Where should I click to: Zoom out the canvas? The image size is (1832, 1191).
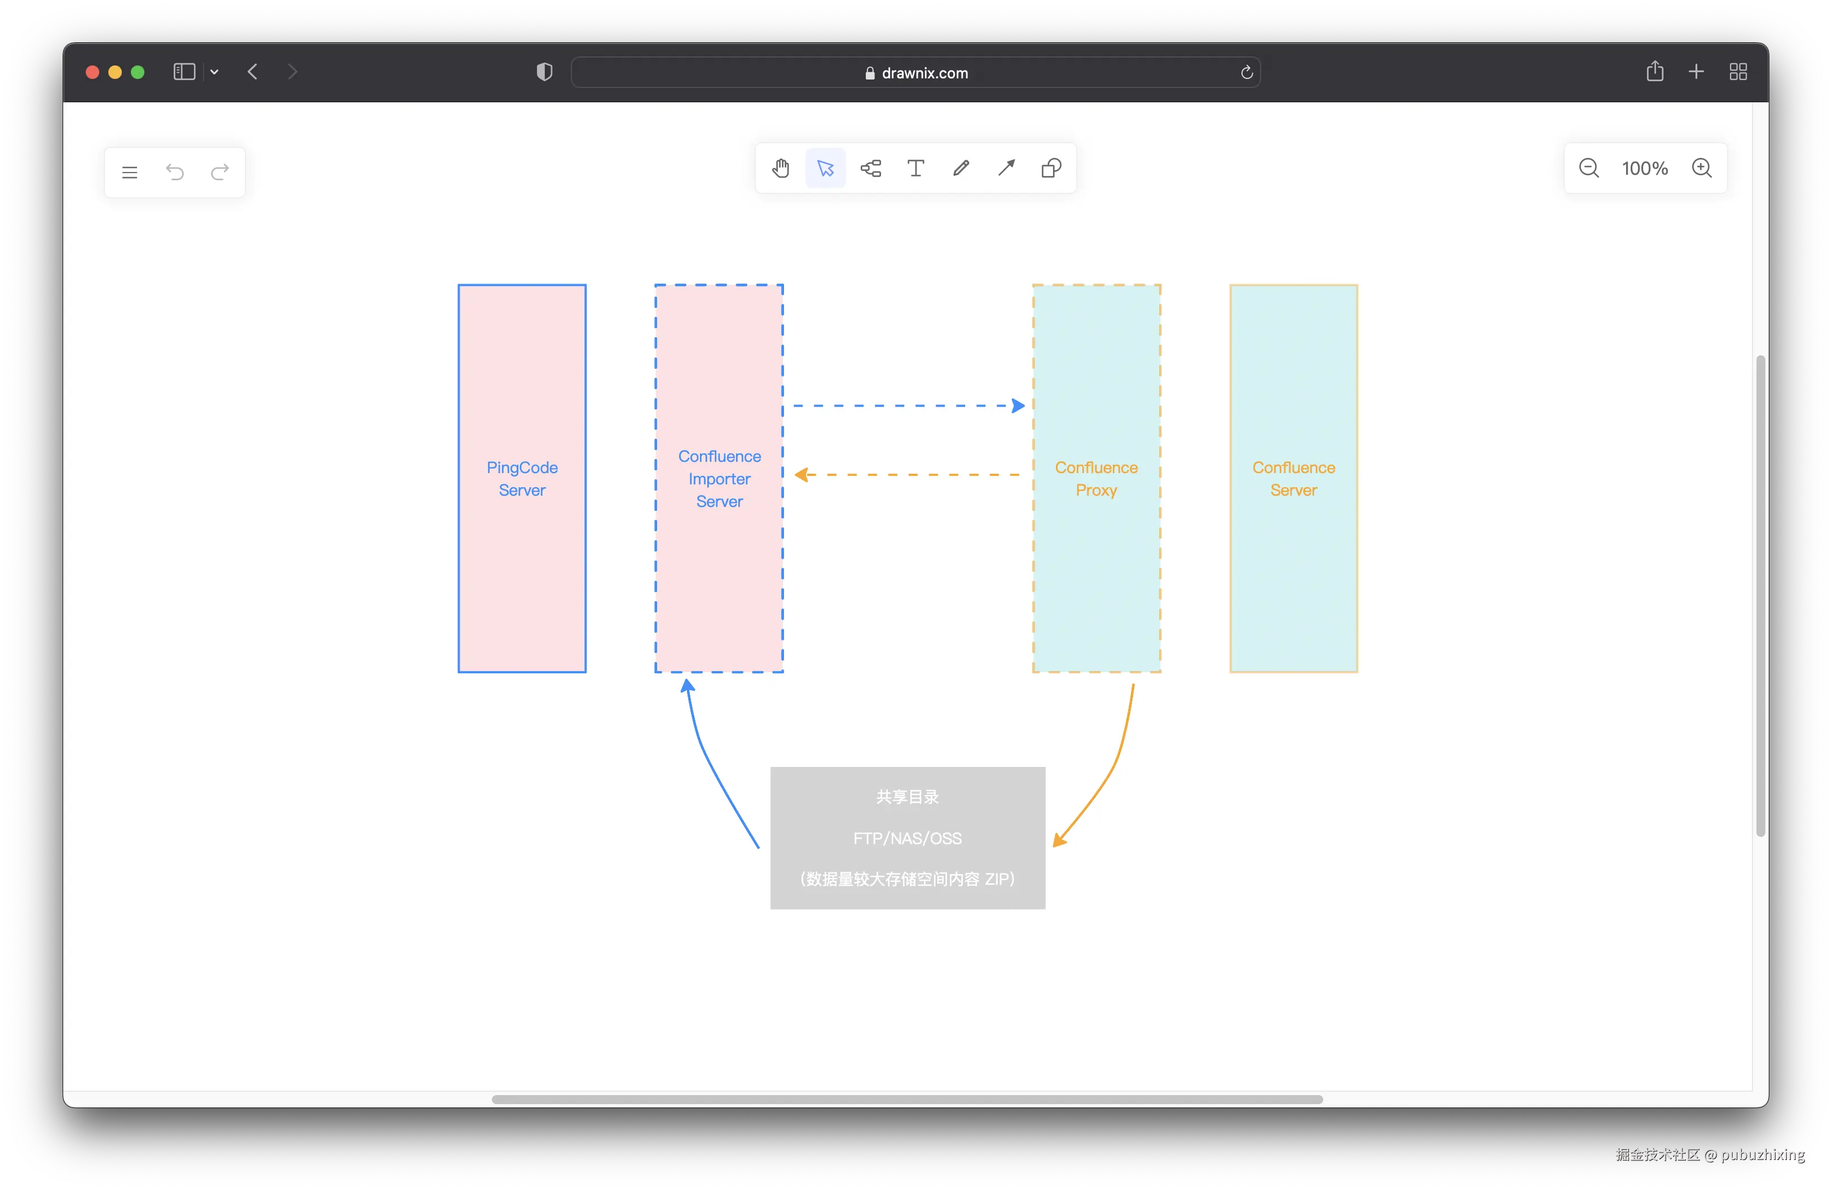(1589, 169)
